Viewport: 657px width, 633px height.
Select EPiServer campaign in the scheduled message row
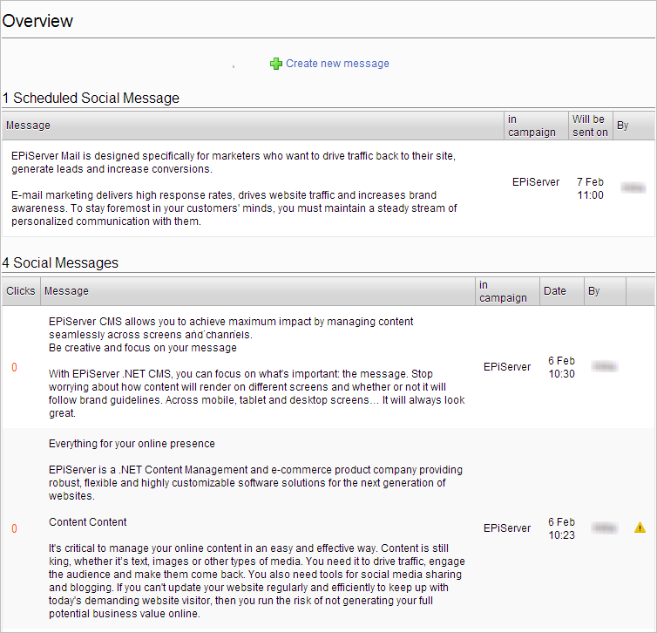coord(536,182)
